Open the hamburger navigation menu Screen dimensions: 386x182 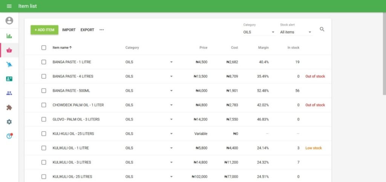point(9,6)
